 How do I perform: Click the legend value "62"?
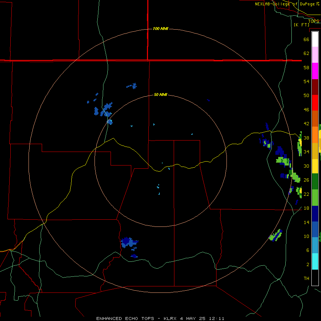[x=306, y=53]
